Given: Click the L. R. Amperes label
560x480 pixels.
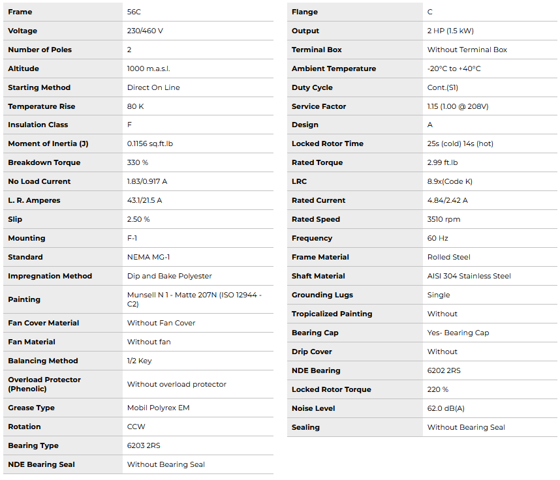Looking at the screenshot, I should (34, 200).
